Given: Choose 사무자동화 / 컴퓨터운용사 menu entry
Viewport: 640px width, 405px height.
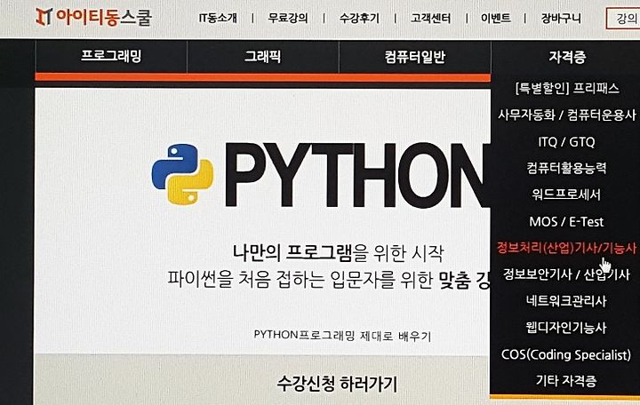Looking at the screenshot, I should click(567, 115).
